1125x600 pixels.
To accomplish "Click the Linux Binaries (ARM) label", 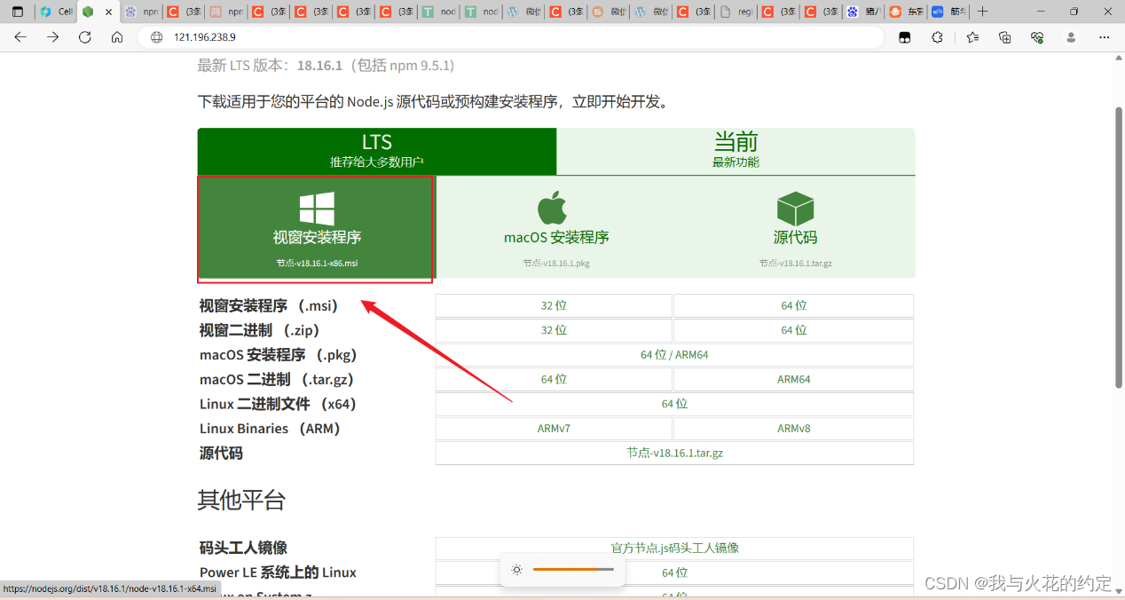I will click(271, 429).
